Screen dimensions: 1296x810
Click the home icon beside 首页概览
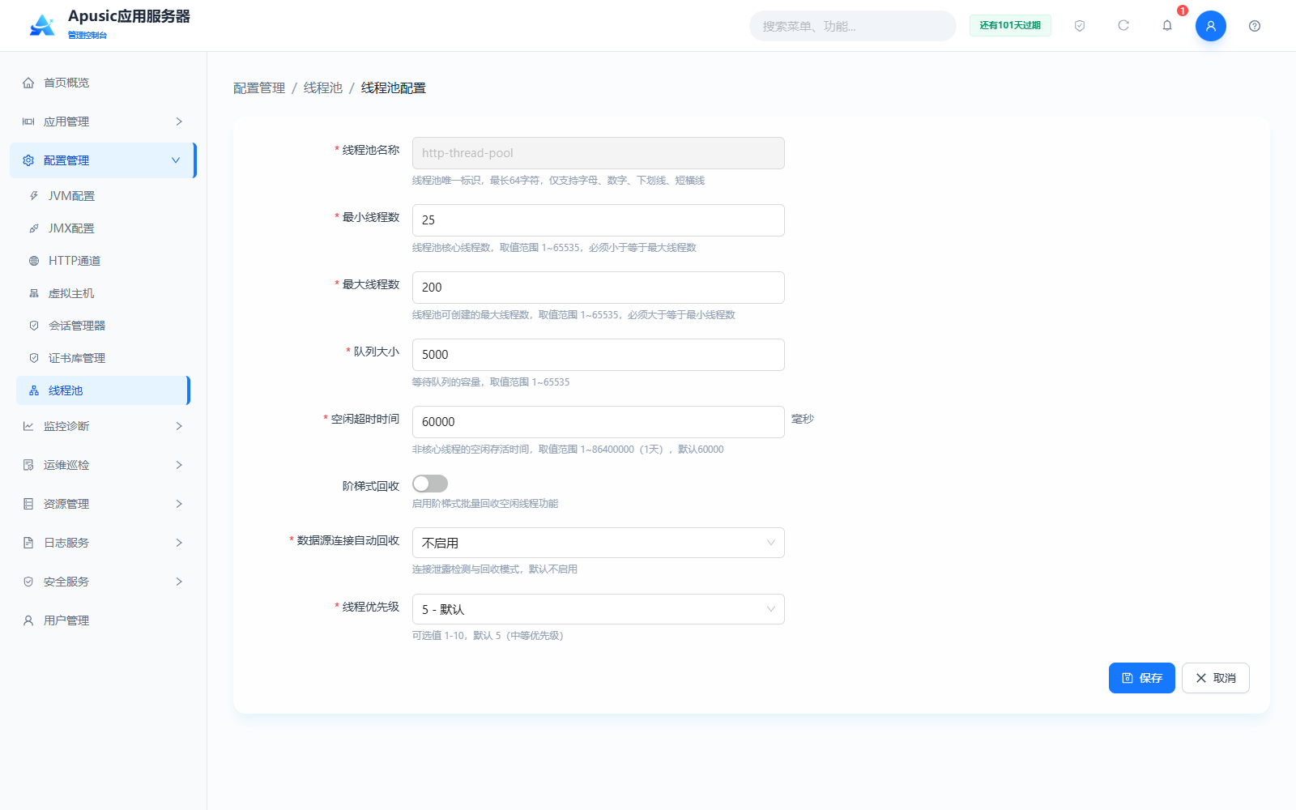click(x=28, y=83)
